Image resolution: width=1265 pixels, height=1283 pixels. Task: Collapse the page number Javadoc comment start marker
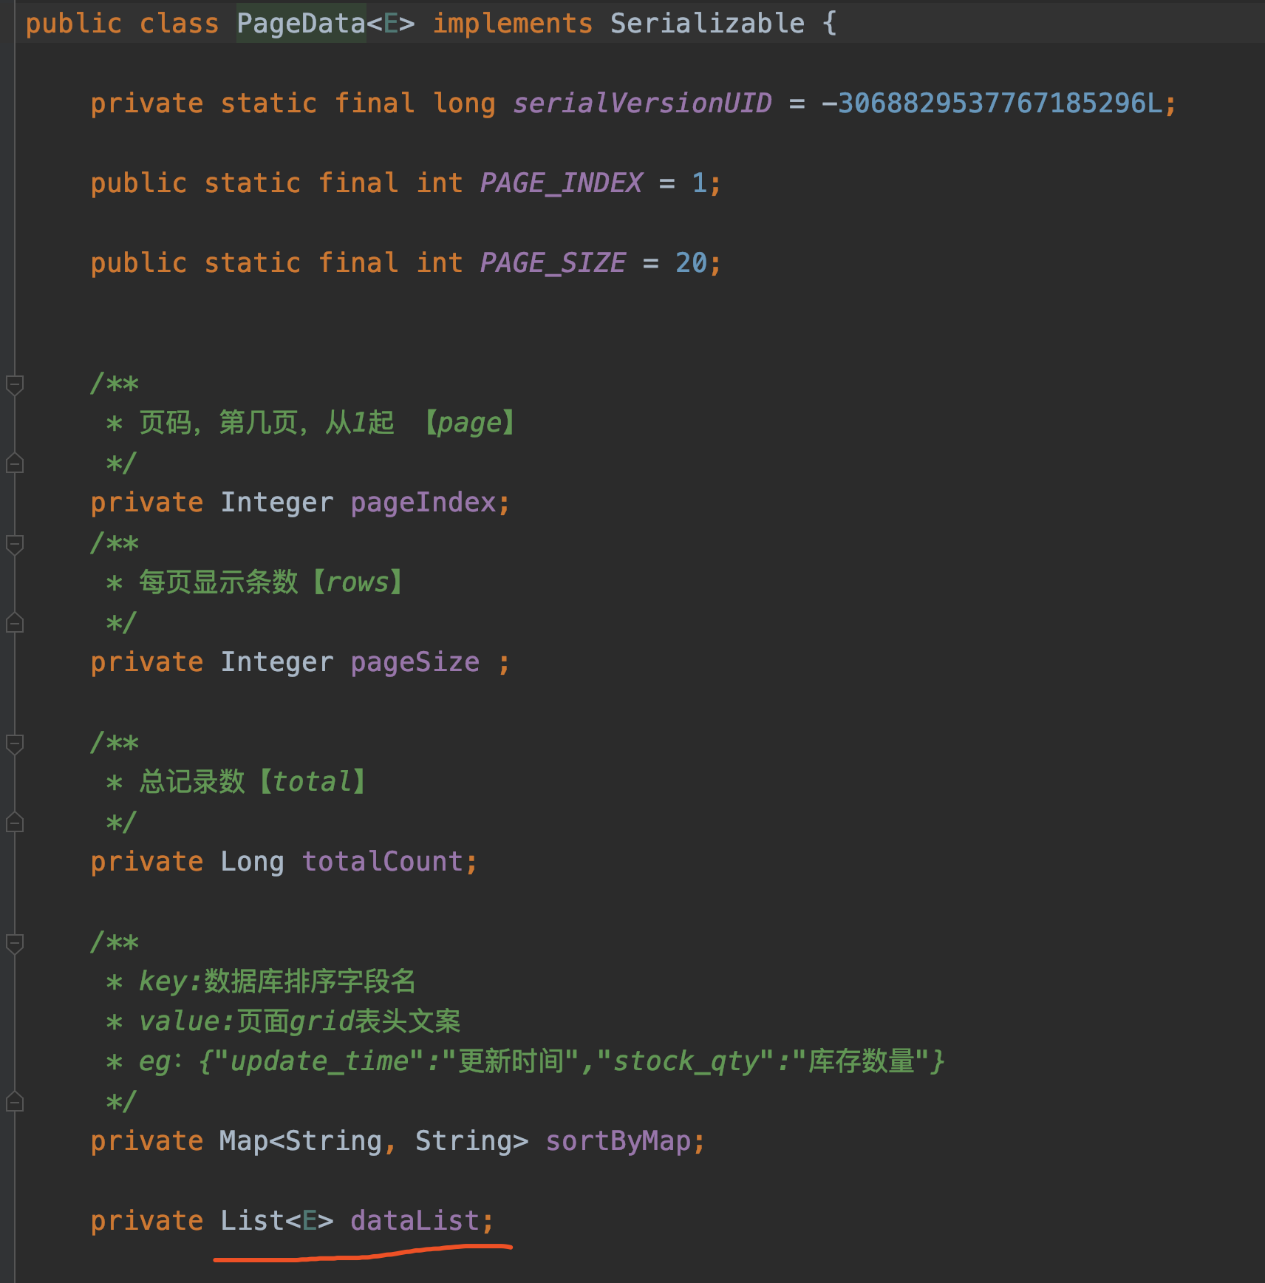[x=14, y=384]
